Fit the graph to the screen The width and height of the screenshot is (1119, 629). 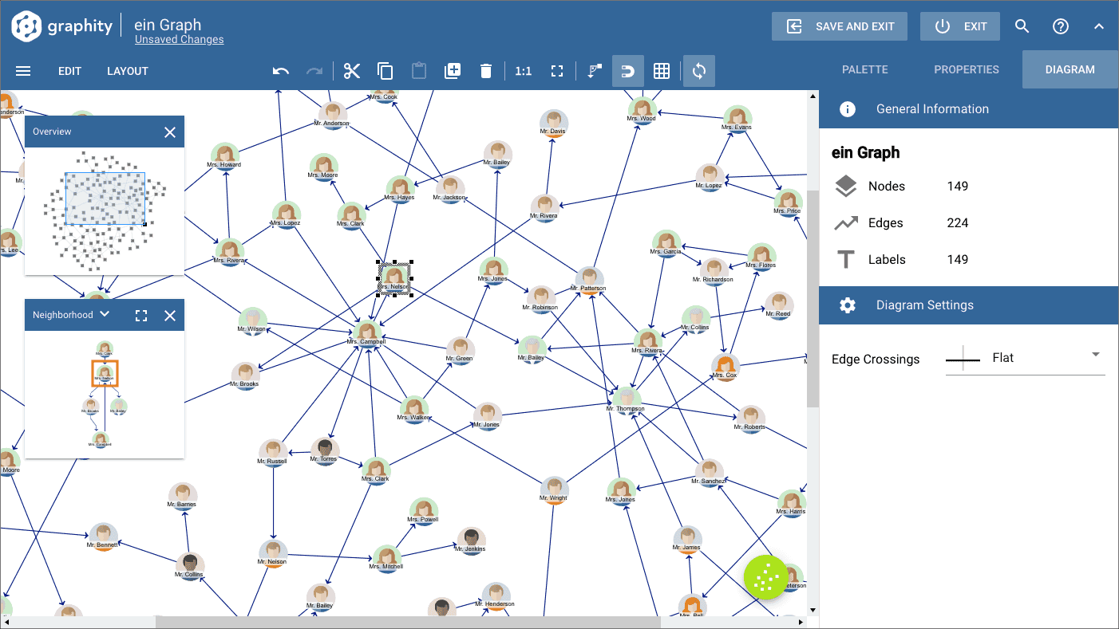pos(558,70)
